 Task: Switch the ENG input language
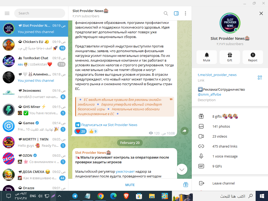coord(33,196)
